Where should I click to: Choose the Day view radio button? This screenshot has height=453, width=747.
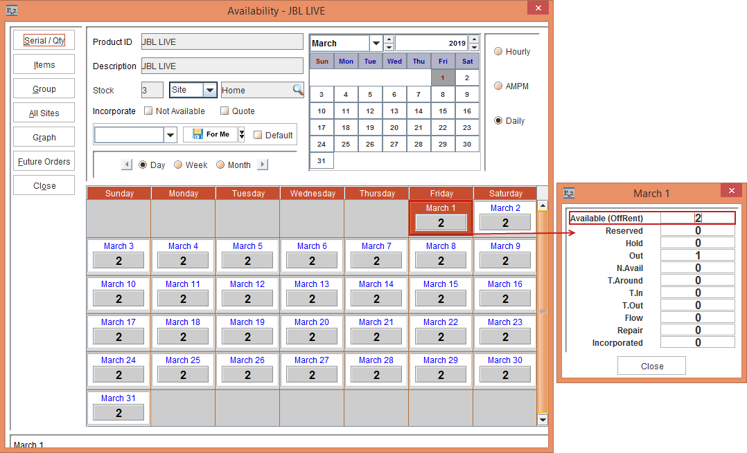pos(143,165)
